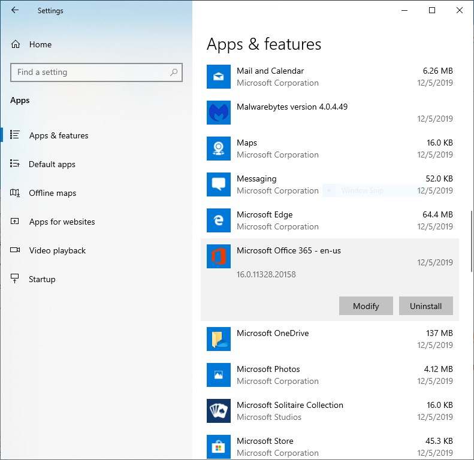Image resolution: width=474 pixels, height=460 pixels.
Task: Select the Microsoft Edge entry name
Action: click(x=264, y=214)
